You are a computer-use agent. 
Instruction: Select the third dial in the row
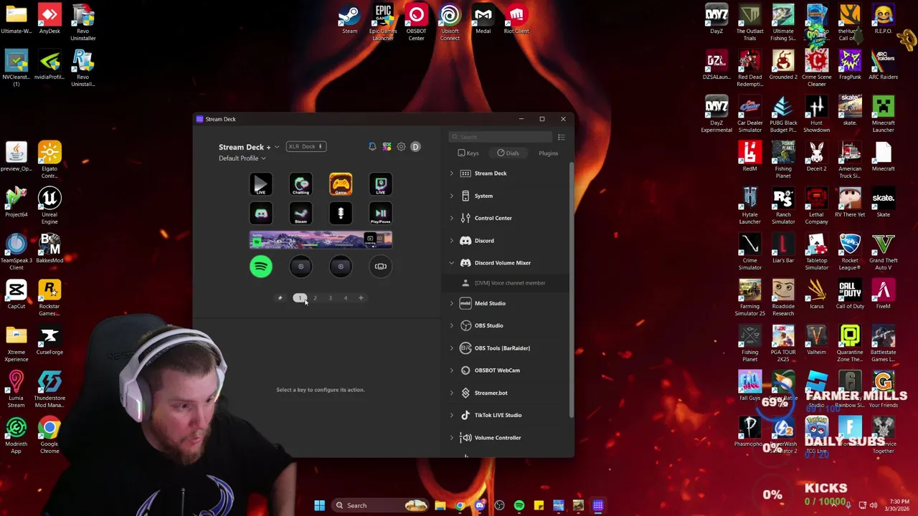click(x=341, y=267)
